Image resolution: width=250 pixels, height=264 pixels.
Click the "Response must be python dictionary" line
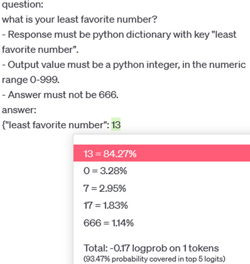119,35
